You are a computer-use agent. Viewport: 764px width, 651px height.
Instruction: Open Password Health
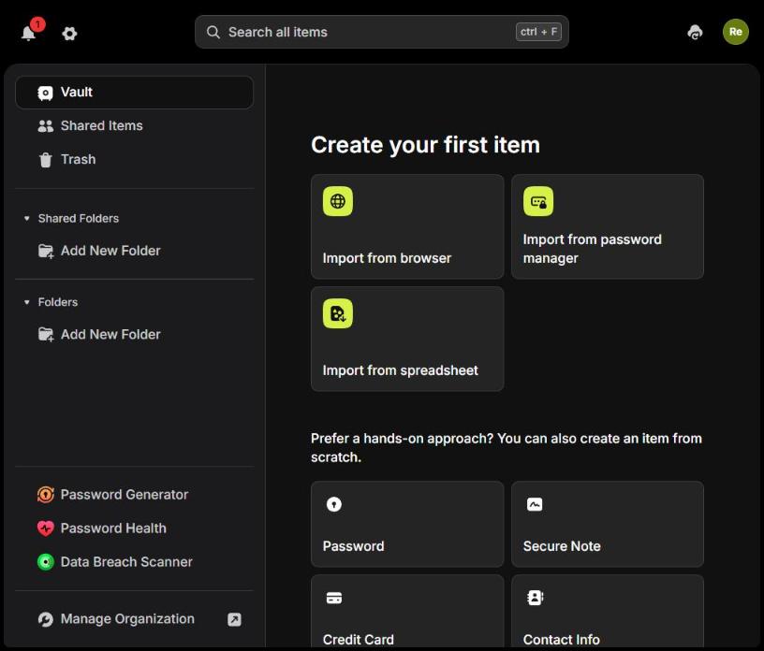(x=135, y=528)
